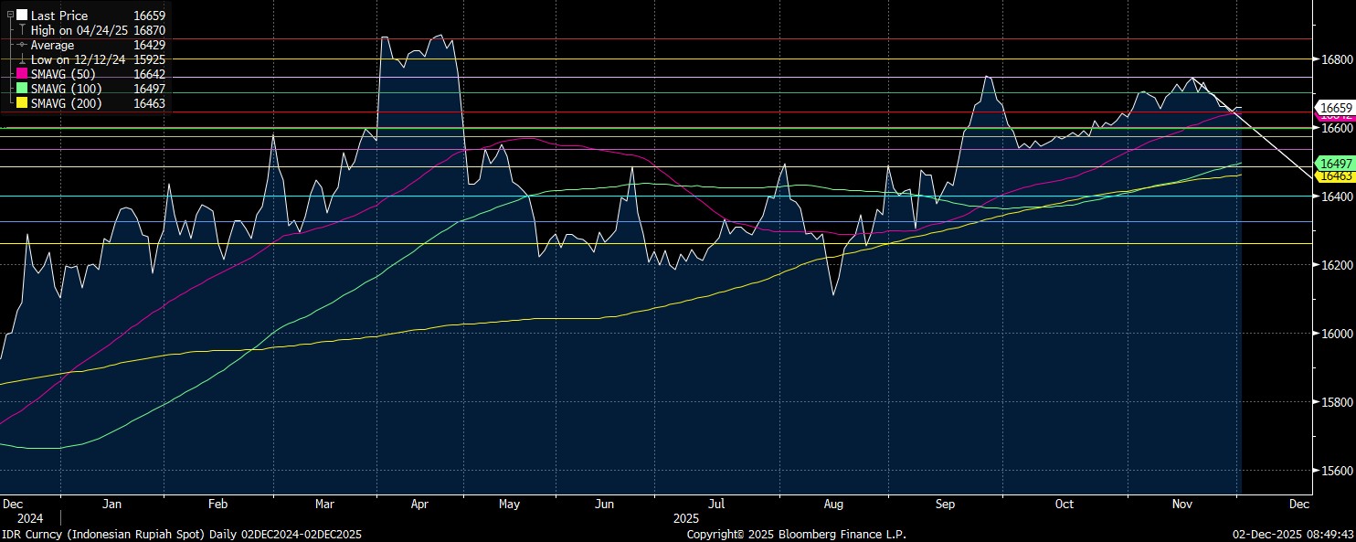The width and height of the screenshot is (1356, 542).
Task: Collapse the legend tree next to Last Price
Action: pyautogui.click(x=10, y=16)
